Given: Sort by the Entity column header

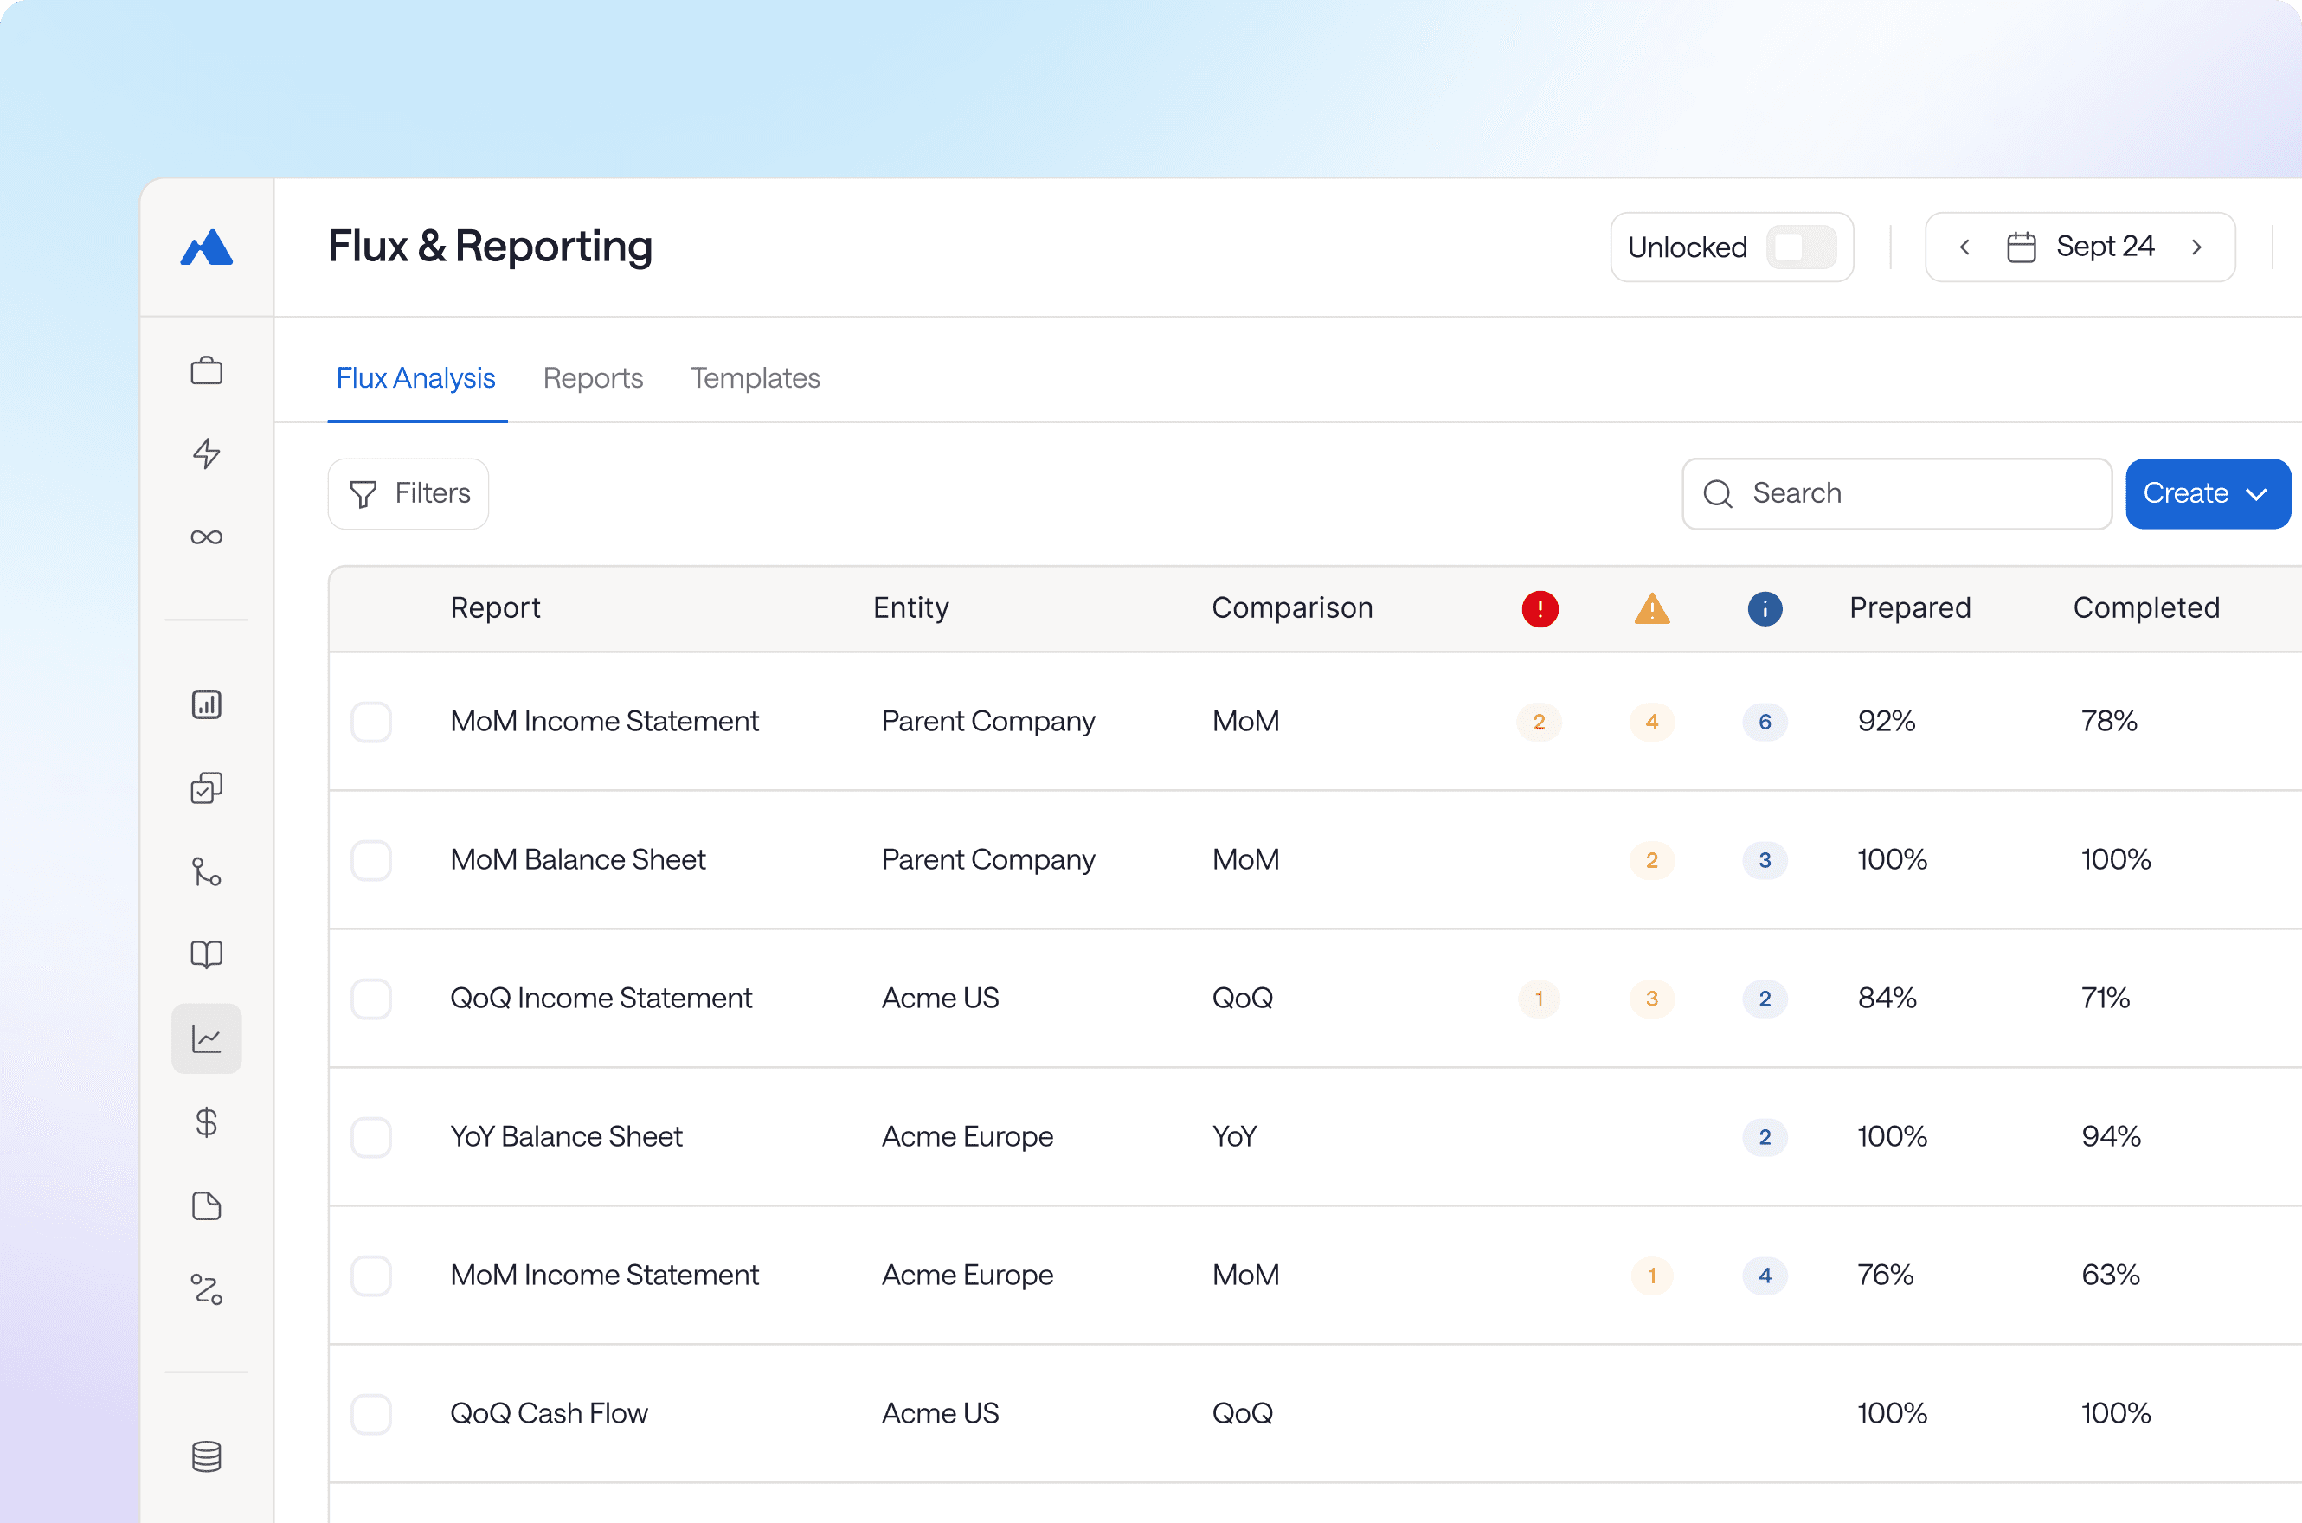Looking at the screenshot, I should point(911,608).
